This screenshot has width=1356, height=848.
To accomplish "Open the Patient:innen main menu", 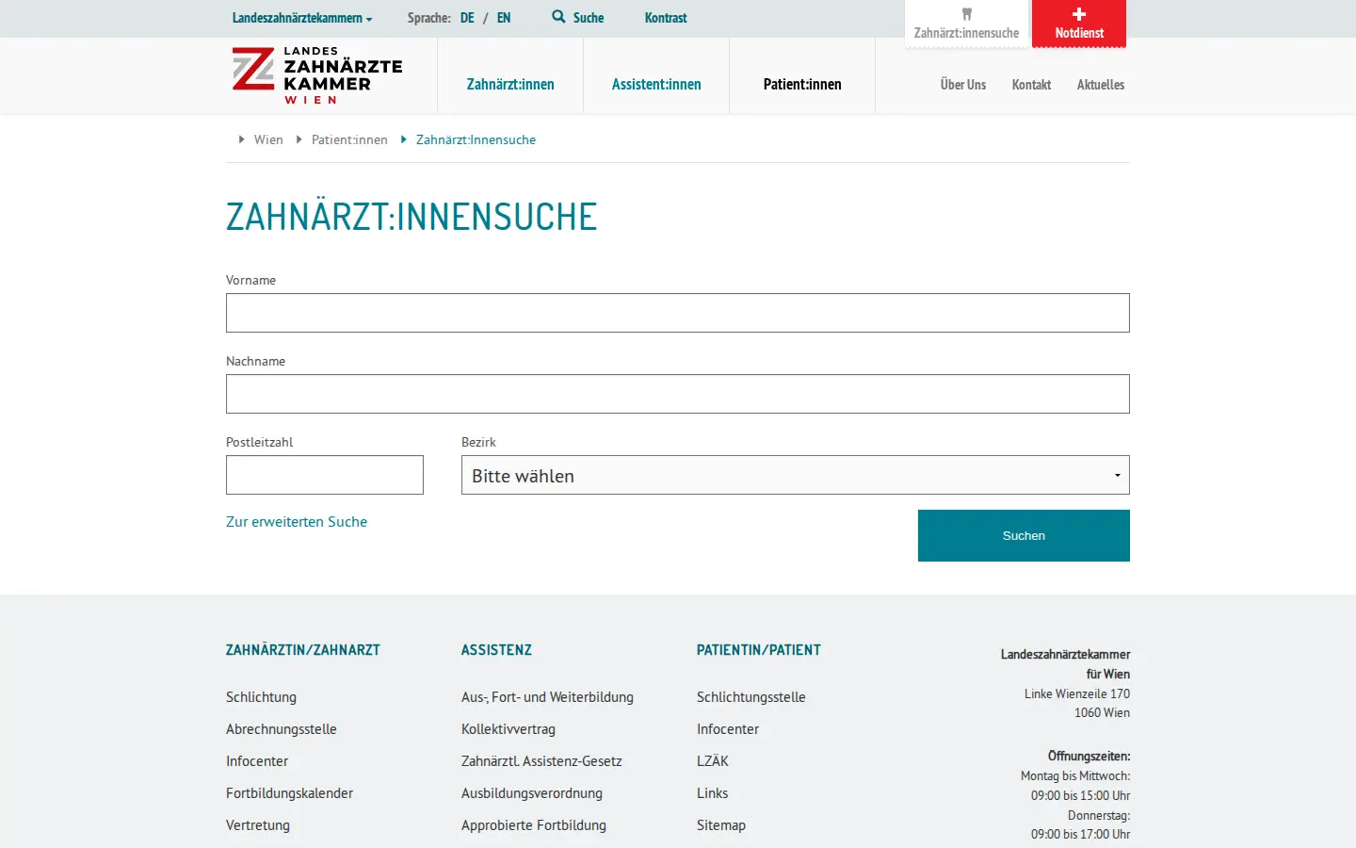I will point(802,85).
